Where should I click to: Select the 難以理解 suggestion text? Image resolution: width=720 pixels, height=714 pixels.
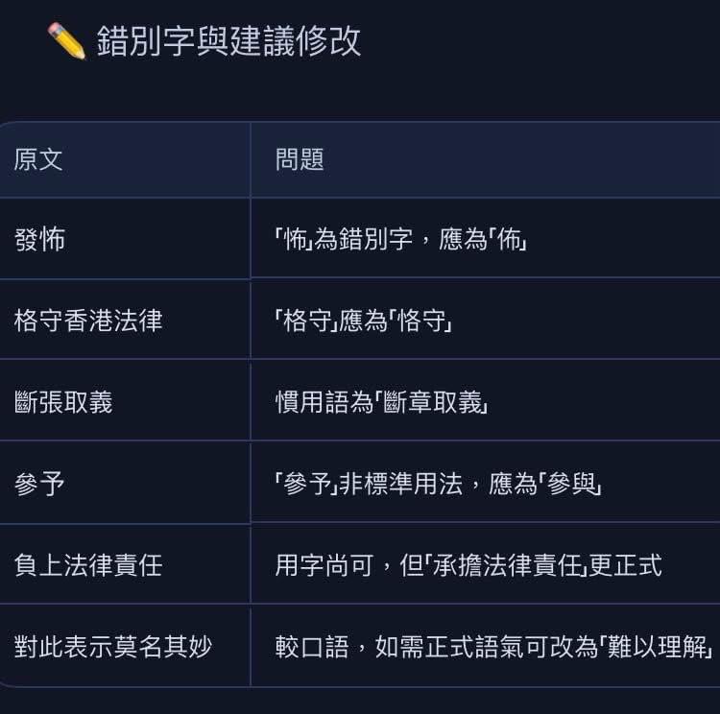pos(657,647)
